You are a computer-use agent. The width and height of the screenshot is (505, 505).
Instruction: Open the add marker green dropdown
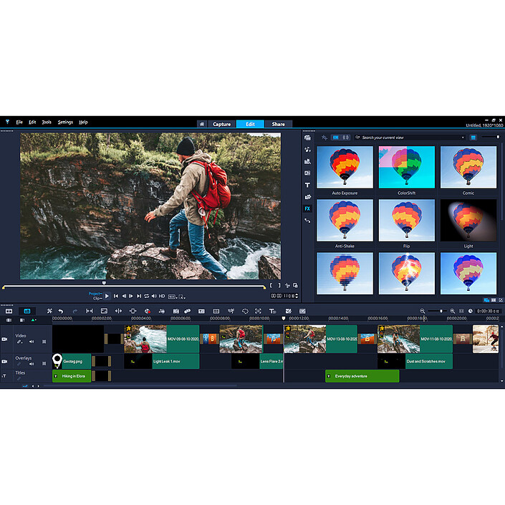coord(34,320)
